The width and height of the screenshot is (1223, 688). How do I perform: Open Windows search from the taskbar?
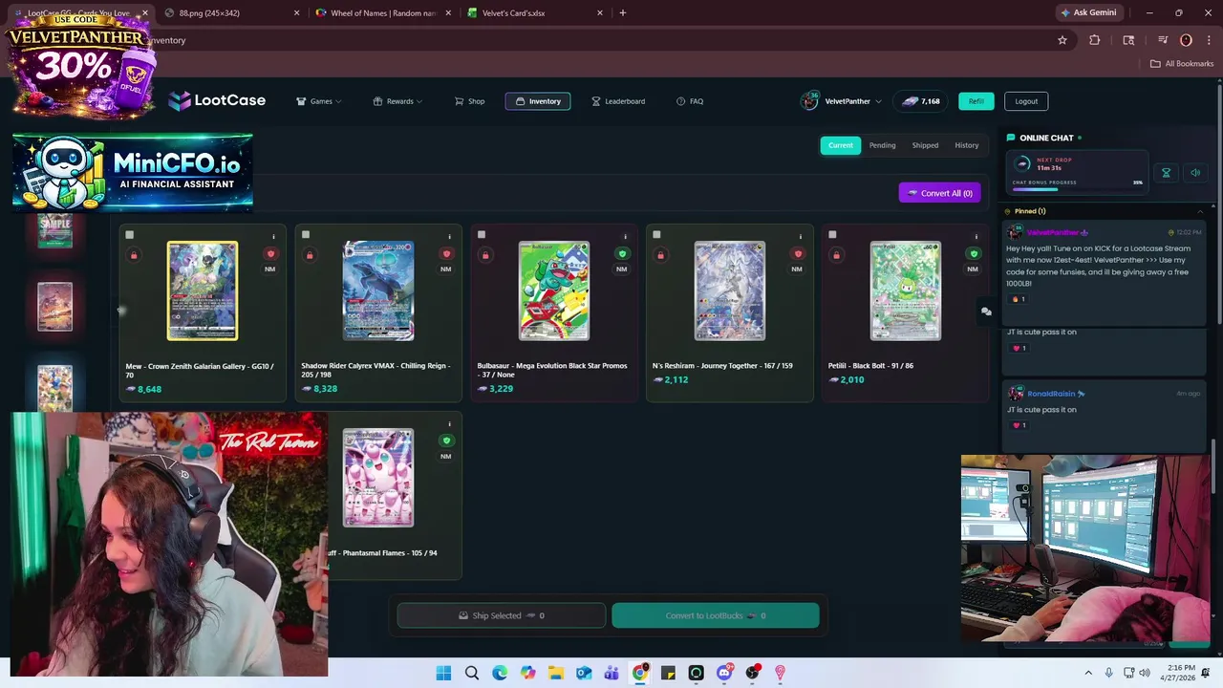472,673
